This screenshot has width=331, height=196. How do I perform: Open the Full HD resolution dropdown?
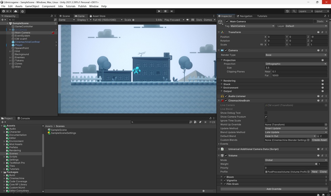pyautogui.click(x=108, y=20)
